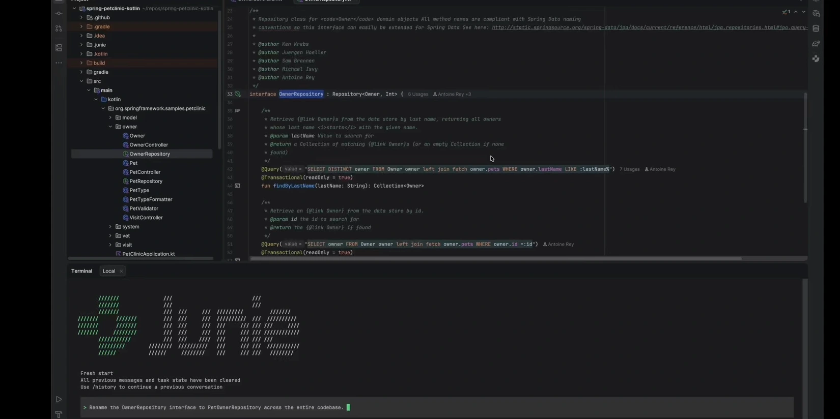This screenshot has width=840, height=419.
Task: Expand the visit package
Action: point(110,245)
